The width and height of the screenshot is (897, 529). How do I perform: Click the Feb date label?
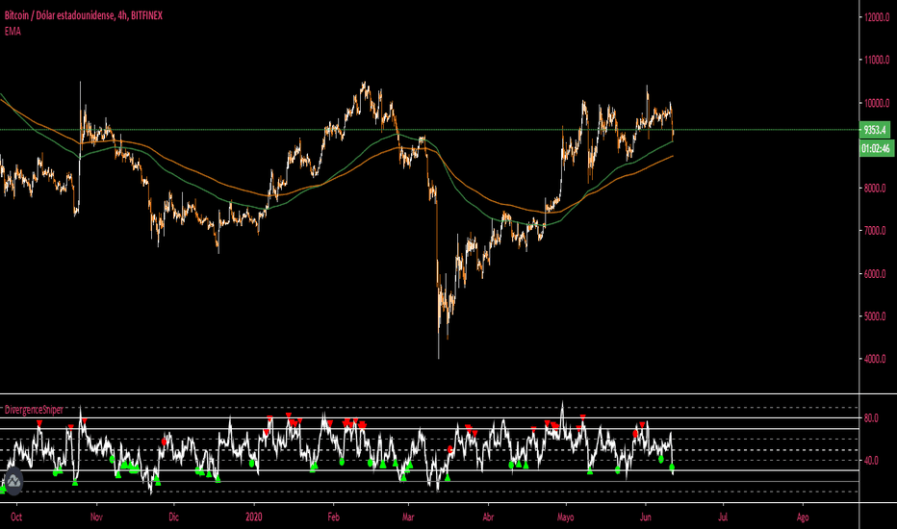pyautogui.click(x=334, y=517)
